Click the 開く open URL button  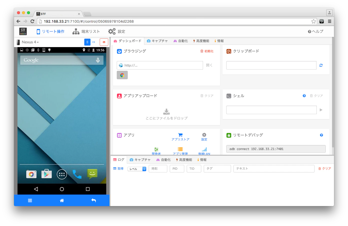point(209,65)
